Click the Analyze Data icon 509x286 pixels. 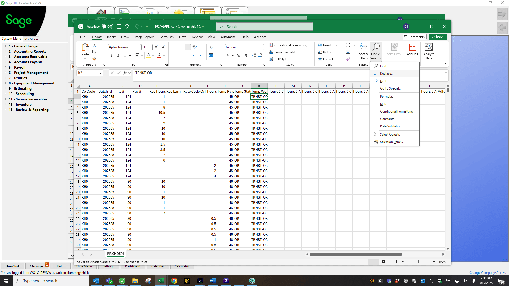coord(429,51)
